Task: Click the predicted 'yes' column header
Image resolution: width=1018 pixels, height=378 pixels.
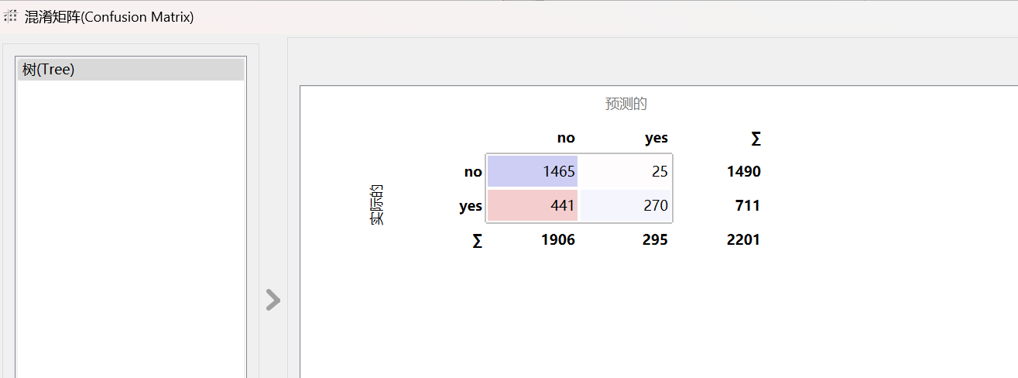Action: [x=656, y=138]
